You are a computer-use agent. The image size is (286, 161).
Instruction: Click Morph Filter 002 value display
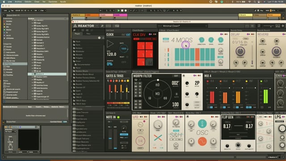click(x=175, y=83)
